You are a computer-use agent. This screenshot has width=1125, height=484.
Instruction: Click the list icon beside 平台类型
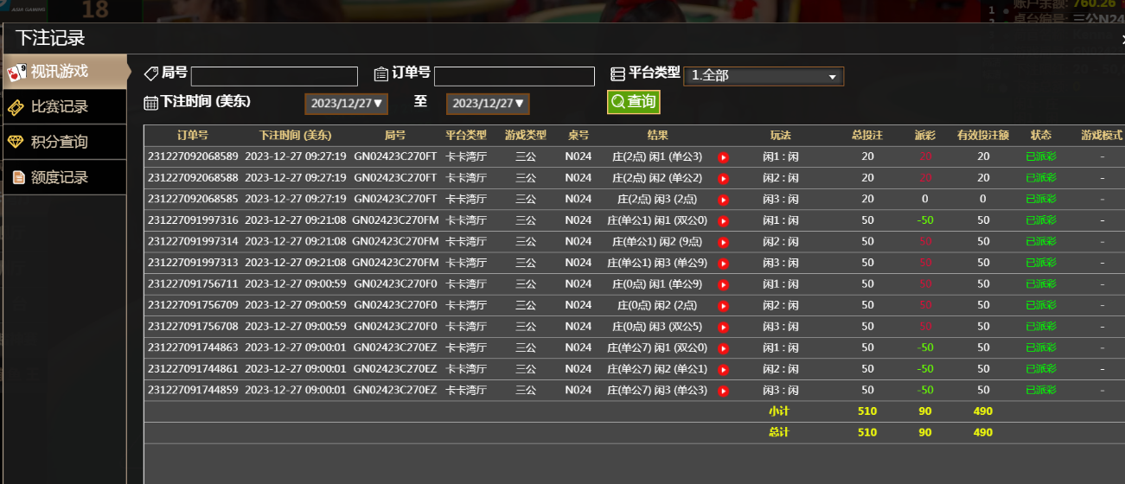click(x=617, y=74)
